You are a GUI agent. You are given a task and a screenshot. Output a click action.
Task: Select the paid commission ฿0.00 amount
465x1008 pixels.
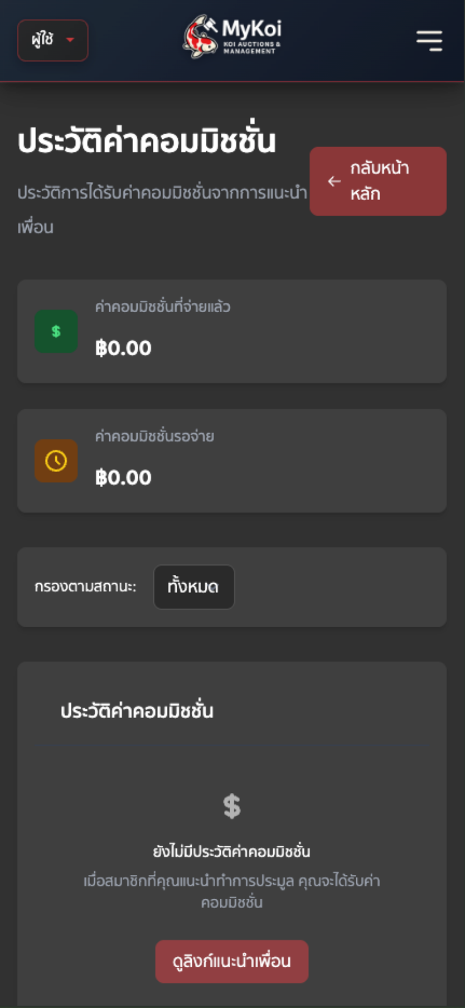point(123,348)
